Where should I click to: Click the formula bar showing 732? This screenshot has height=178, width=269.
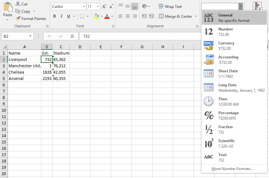(140, 36)
